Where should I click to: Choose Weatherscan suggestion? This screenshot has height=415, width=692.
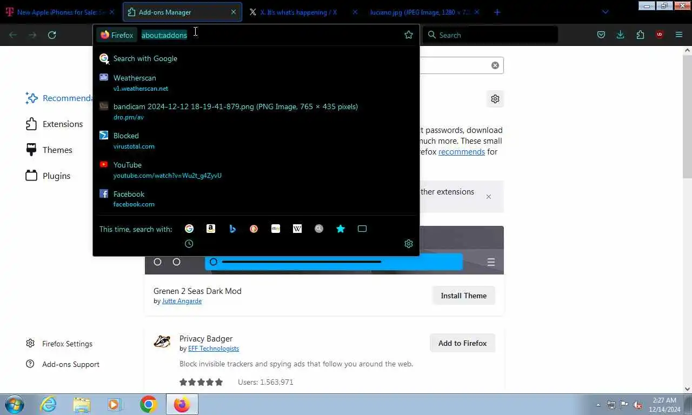(256, 83)
